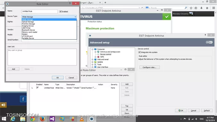This screenshot has height=122, width=217.
Task: Expand the User interface tree node
Action: coord(92,67)
